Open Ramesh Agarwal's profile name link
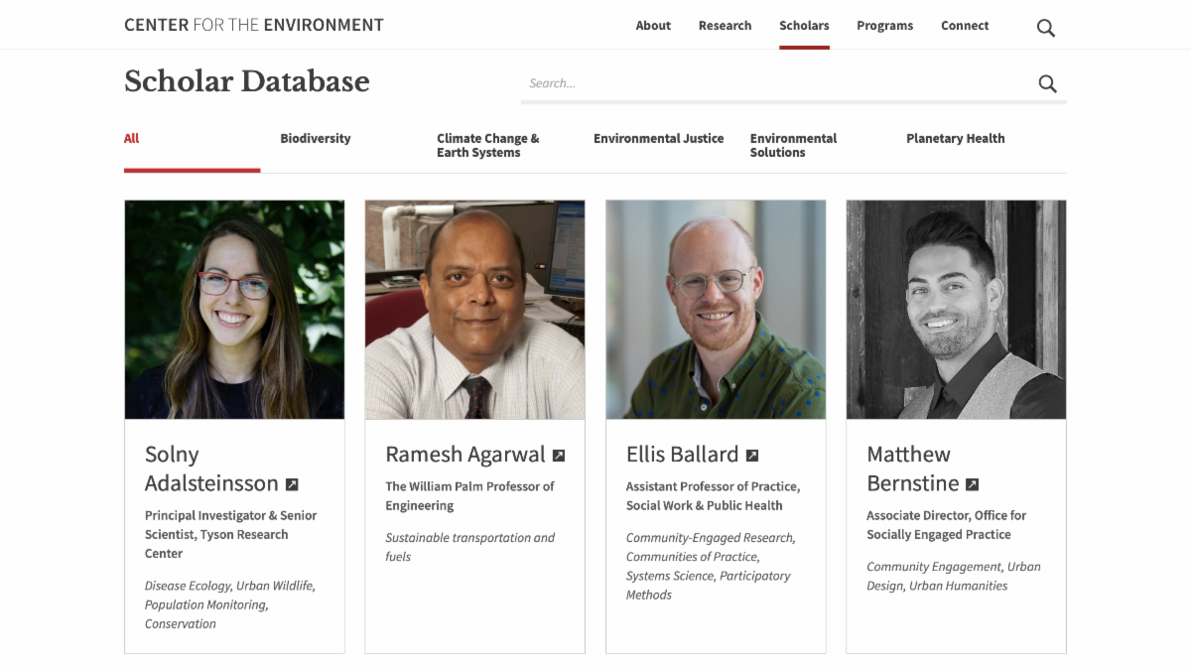This screenshot has height=669, width=1191. point(464,455)
